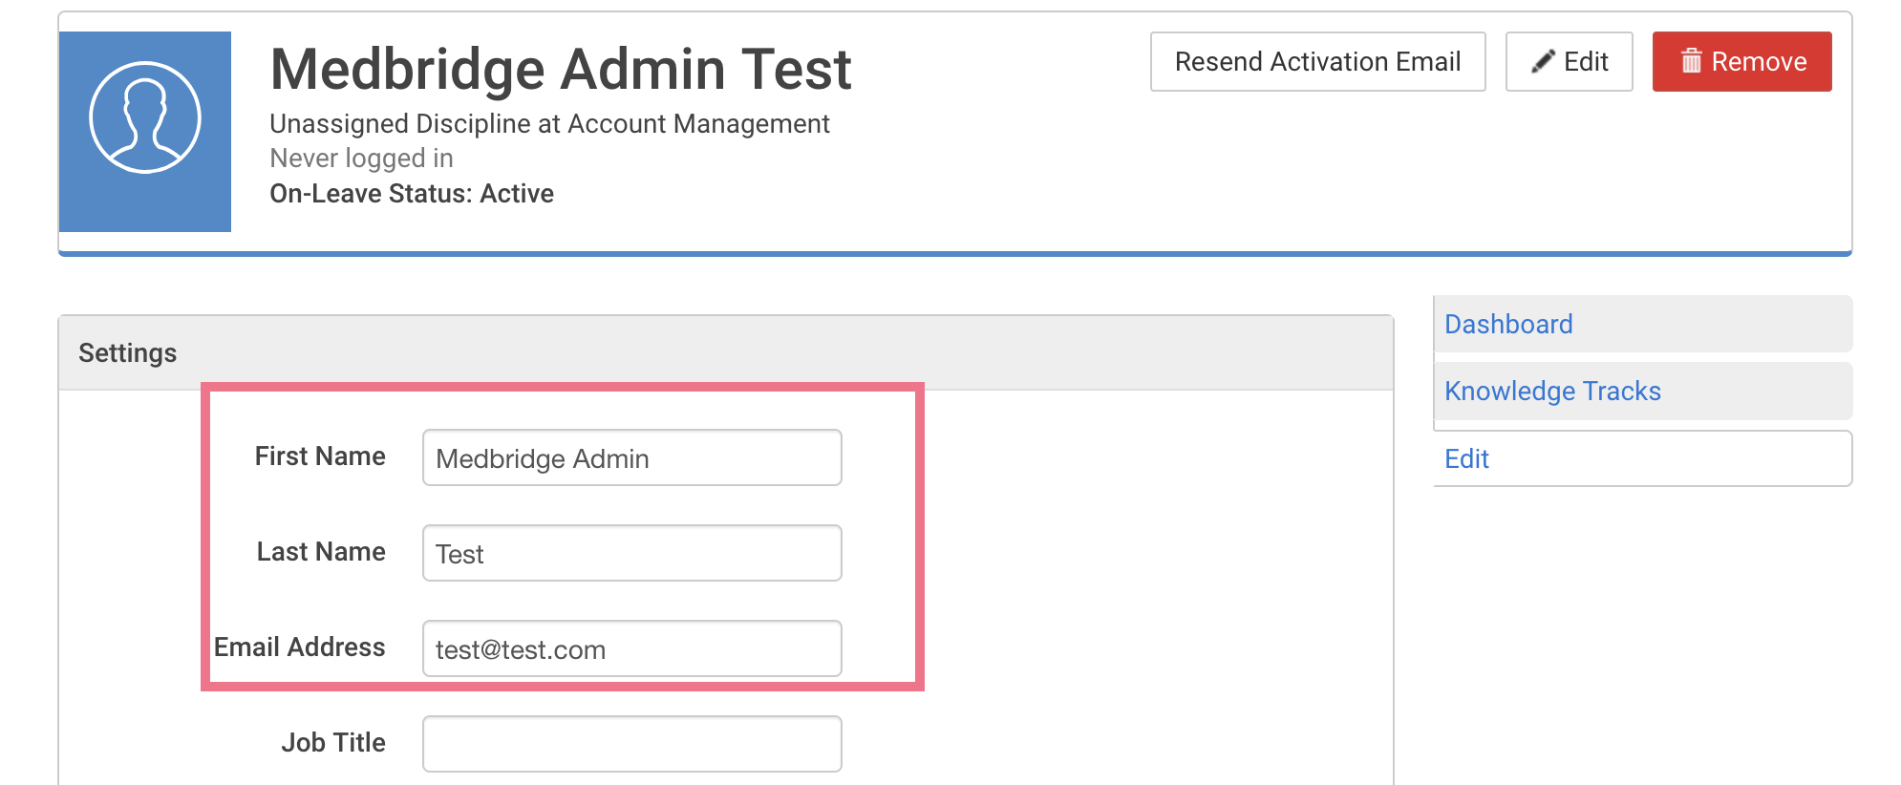Click the 'Never logged in' status text

(361, 159)
